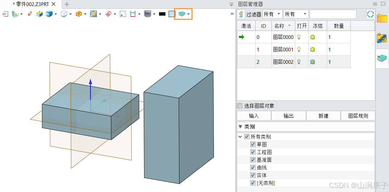Image resolution: width=389 pixels, height=192 pixels.
Task: Open the first 所有 filter dropdown
Action: click(x=272, y=14)
